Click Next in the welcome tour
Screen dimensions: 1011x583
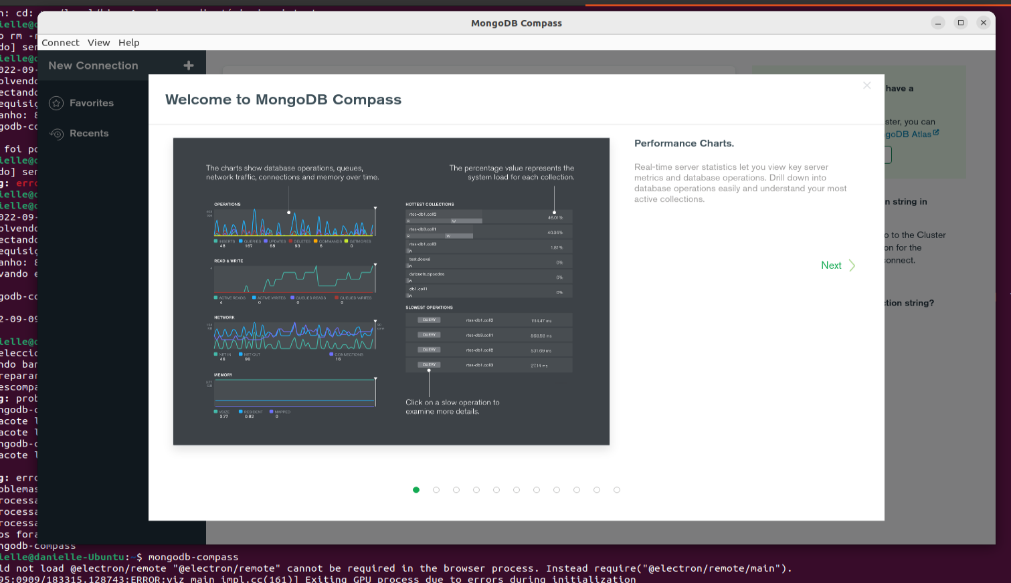pyautogui.click(x=831, y=265)
